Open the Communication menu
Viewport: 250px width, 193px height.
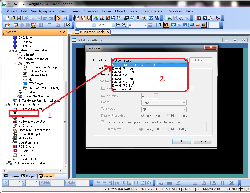[x=153, y=11]
